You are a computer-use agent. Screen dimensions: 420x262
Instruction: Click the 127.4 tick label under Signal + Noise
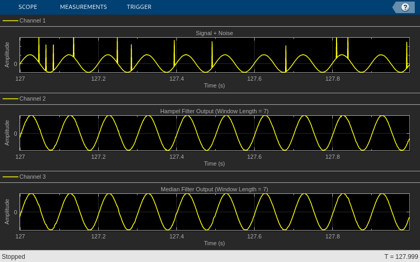pos(176,79)
